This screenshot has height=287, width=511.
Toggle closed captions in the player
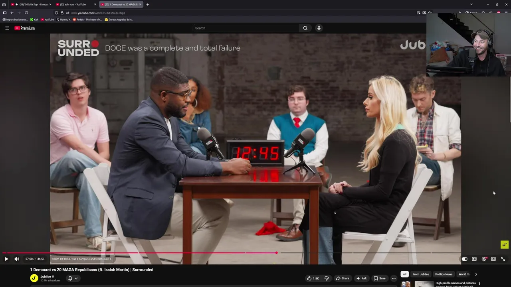474,259
